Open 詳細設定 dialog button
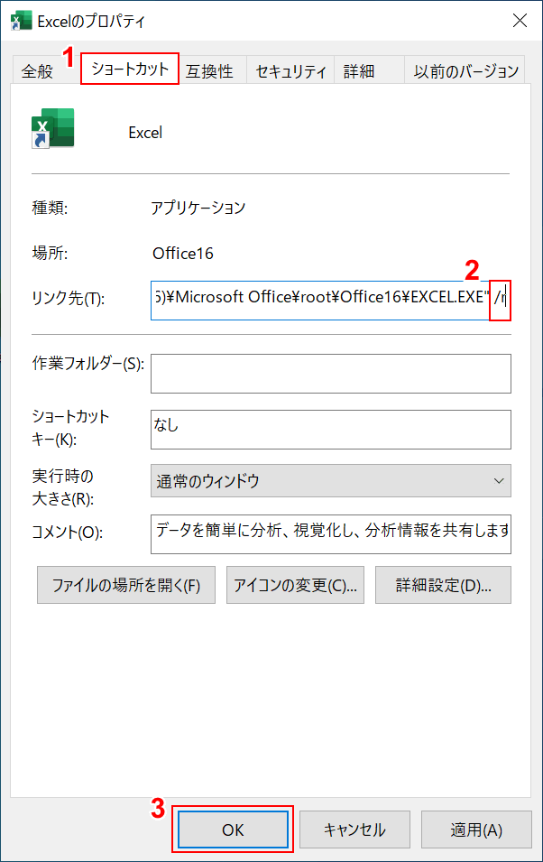The image size is (543, 862). (443, 585)
